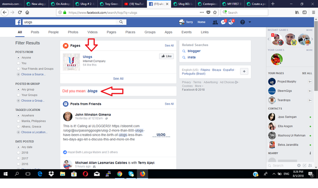Click 'blogs' suggestion link
The width and height of the screenshot is (318, 188).
point(92,91)
